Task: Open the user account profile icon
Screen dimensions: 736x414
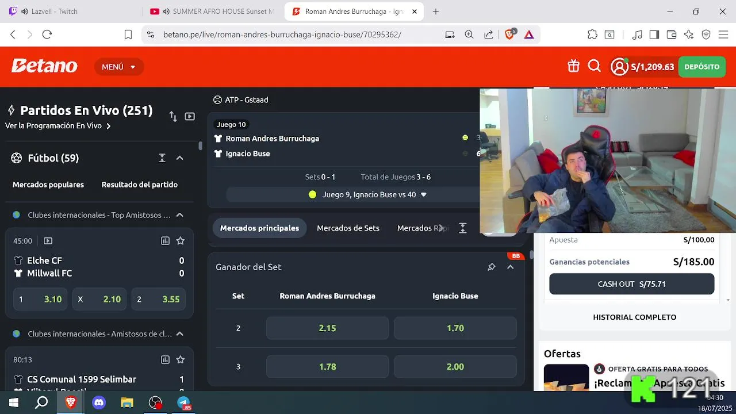Action: (x=619, y=67)
